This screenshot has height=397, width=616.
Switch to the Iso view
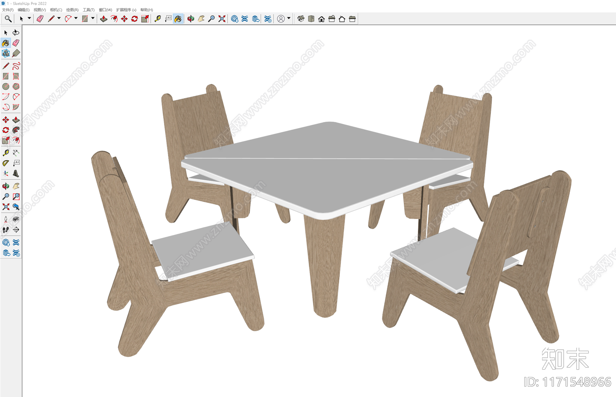[x=301, y=19]
